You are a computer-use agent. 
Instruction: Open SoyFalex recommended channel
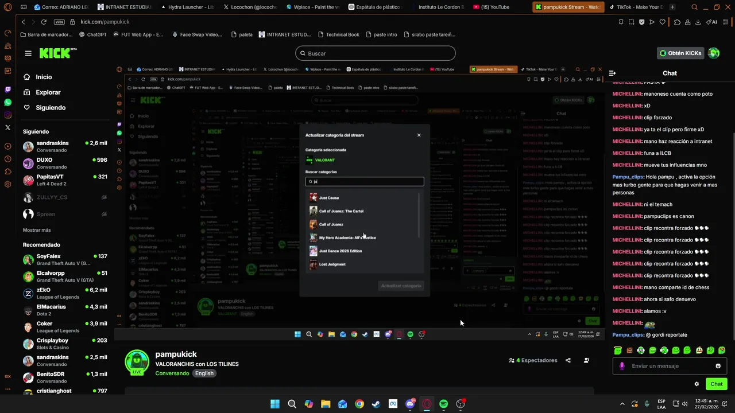click(65, 260)
